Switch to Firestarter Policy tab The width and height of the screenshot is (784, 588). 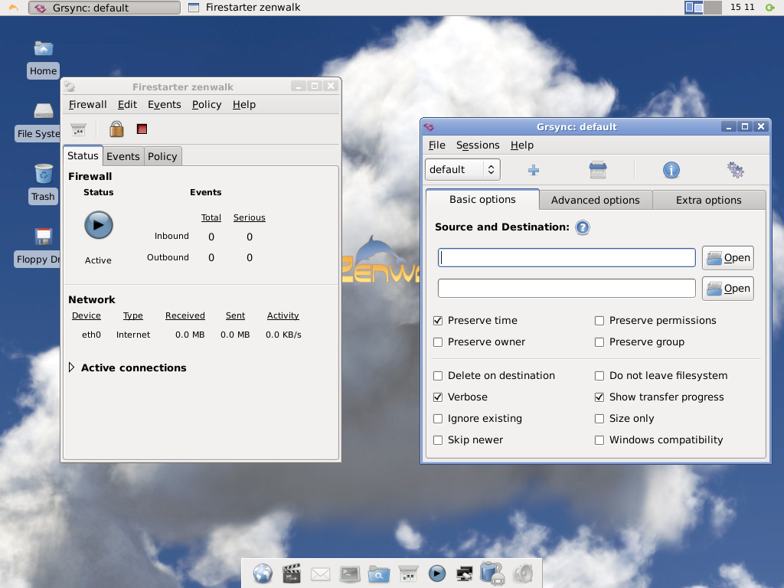click(x=162, y=156)
